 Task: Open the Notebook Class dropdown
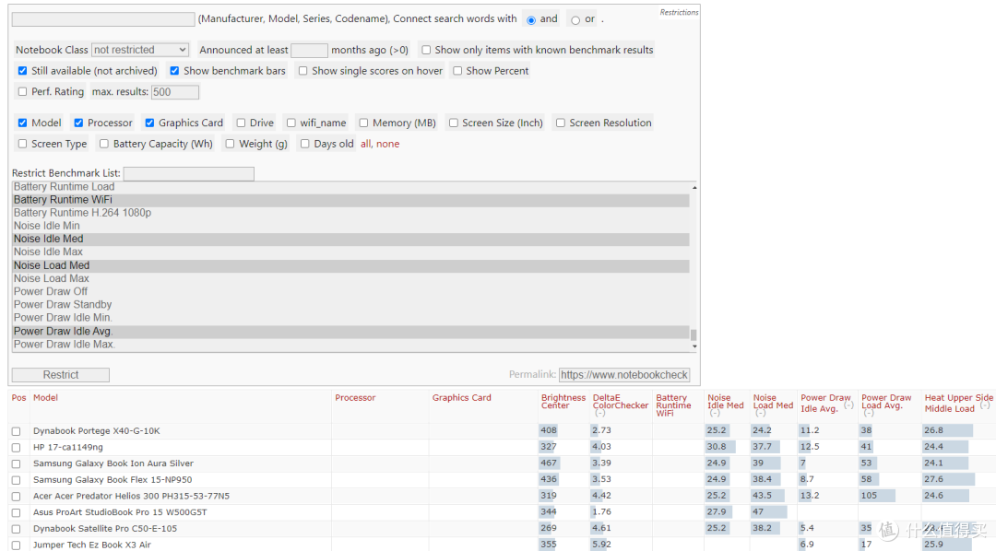point(139,50)
